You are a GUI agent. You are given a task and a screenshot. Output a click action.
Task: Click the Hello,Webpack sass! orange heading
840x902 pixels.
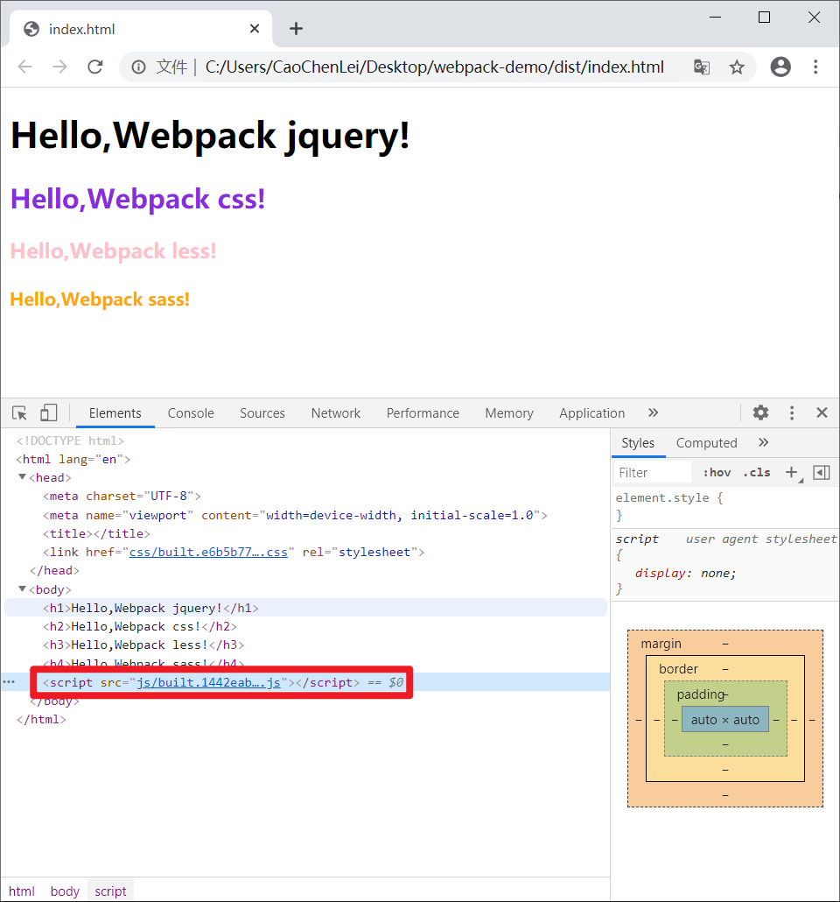tap(100, 299)
